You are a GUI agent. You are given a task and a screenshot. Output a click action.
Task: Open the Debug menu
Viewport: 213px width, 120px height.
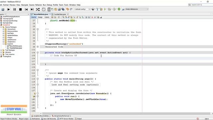pyautogui.click(x=49, y=5)
